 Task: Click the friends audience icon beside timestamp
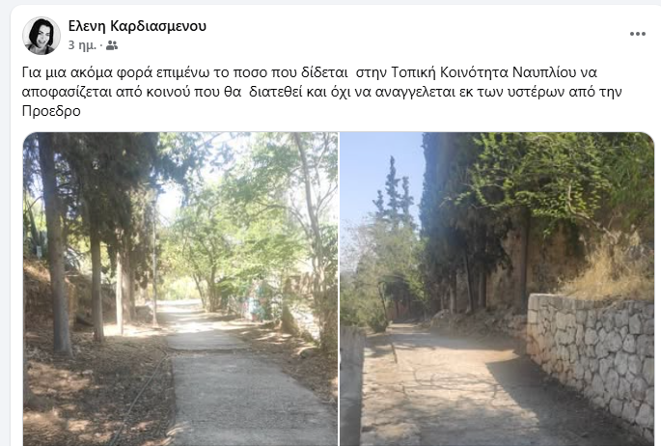112,45
